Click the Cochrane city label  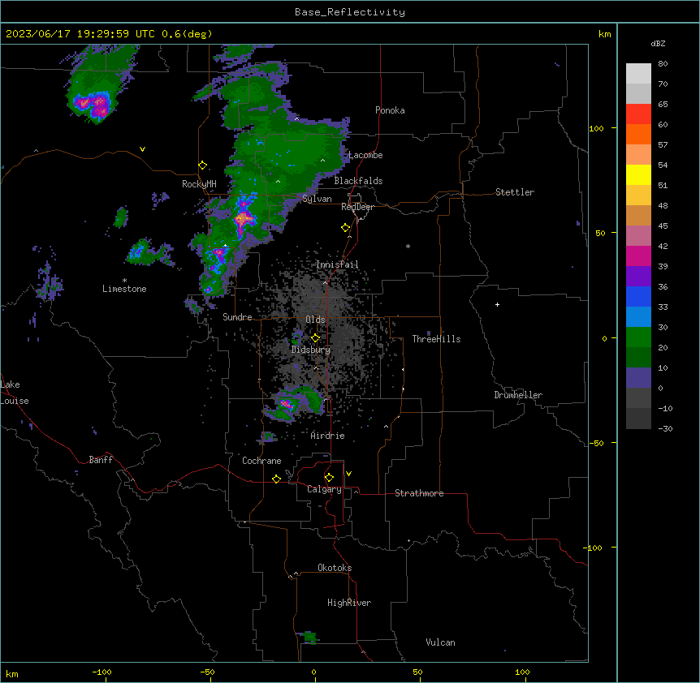pos(261,461)
